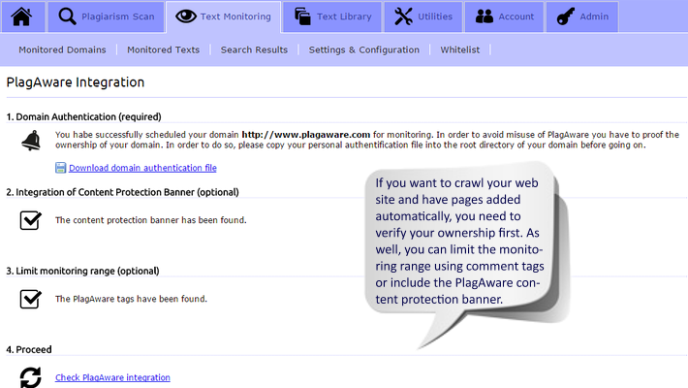Open the Plagiarism Scan tab

tap(106, 16)
